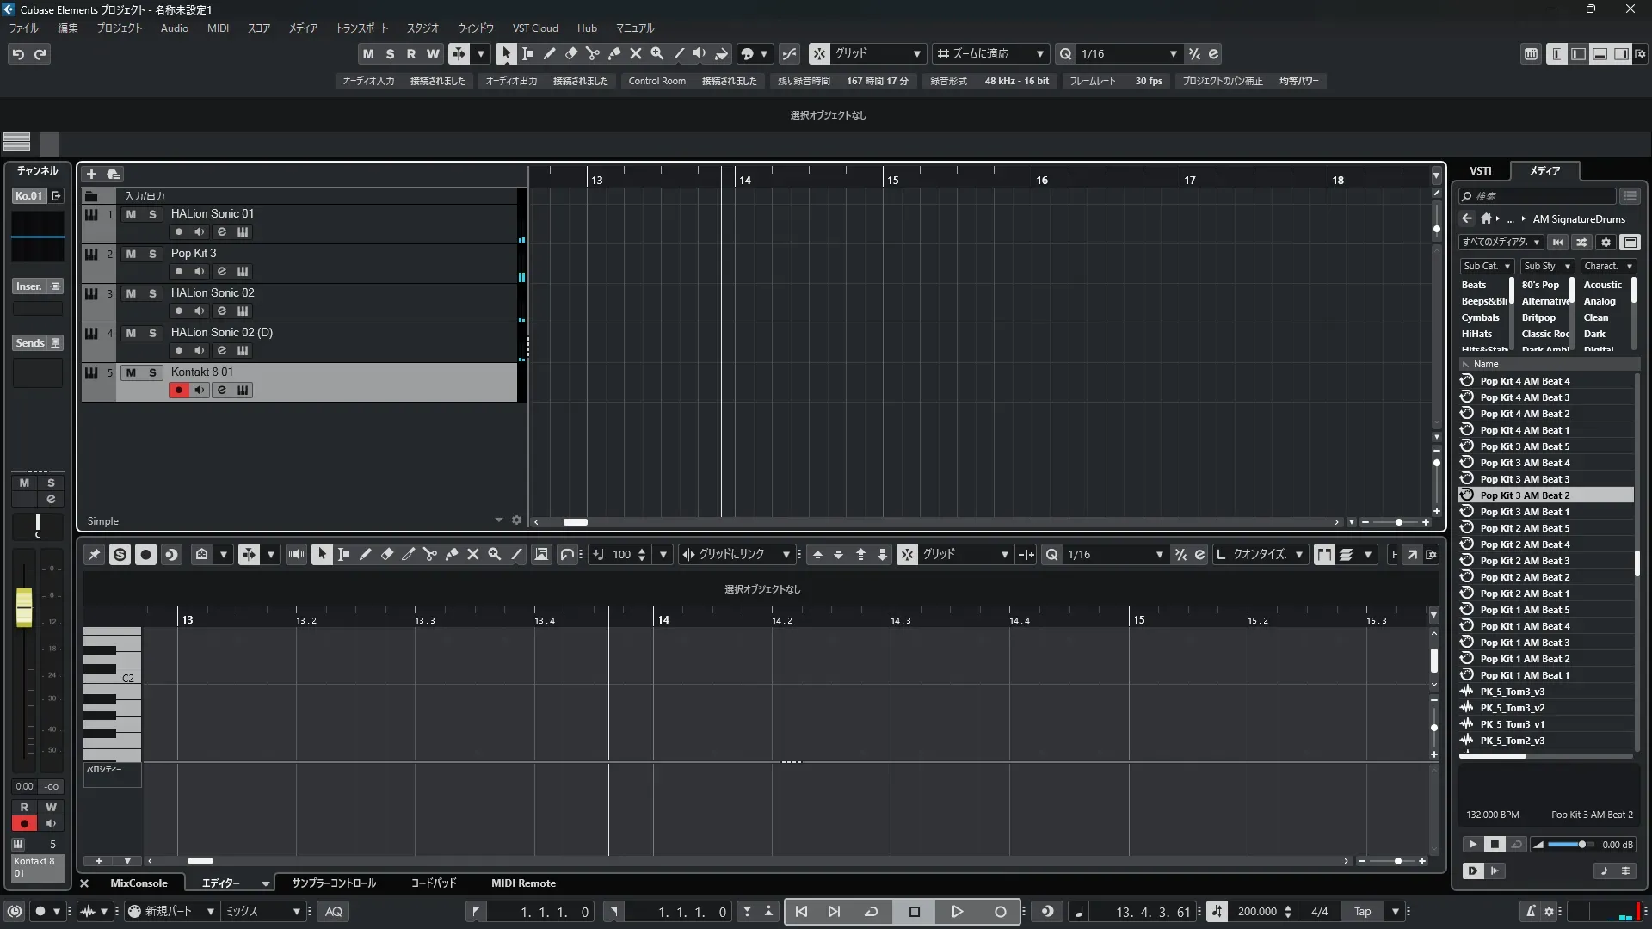Viewport: 1652px width, 929px height.
Task: Solo the HALion Sonic 01 track
Action: pos(152,214)
